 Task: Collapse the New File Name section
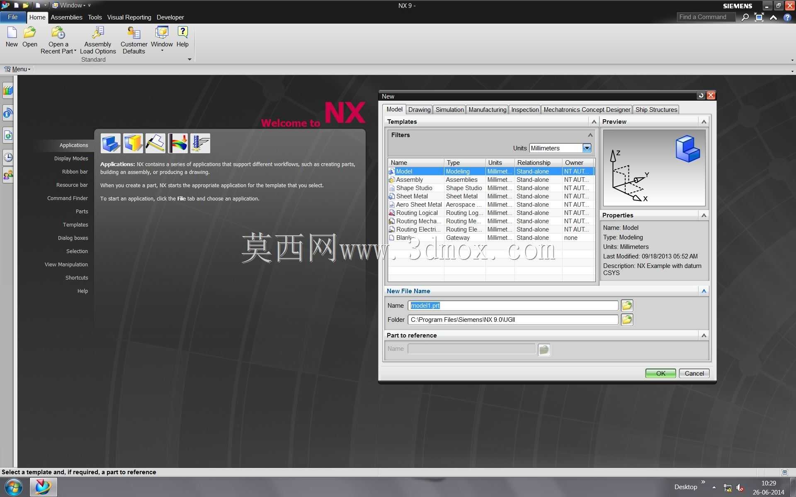click(704, 291)
